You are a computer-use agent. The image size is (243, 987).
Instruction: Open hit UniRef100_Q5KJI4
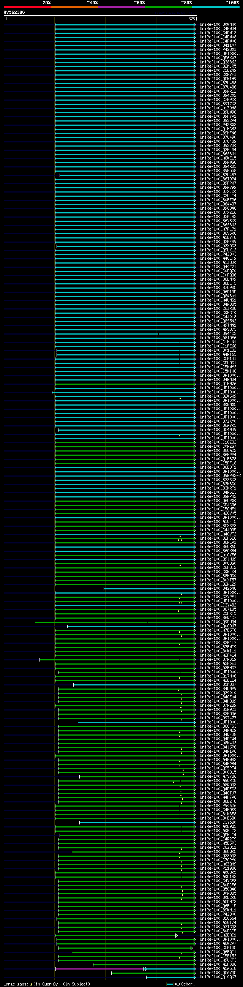coord(218,835)
